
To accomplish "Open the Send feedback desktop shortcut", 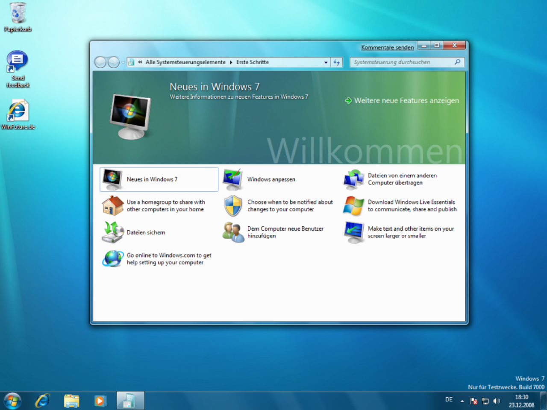I will point(18,69).
